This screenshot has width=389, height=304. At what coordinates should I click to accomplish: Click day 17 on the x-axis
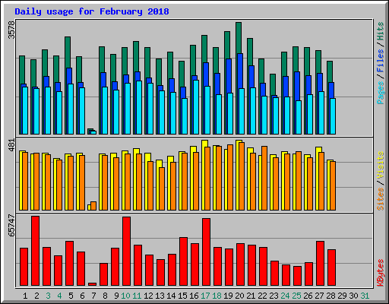(x=205, y=296)
